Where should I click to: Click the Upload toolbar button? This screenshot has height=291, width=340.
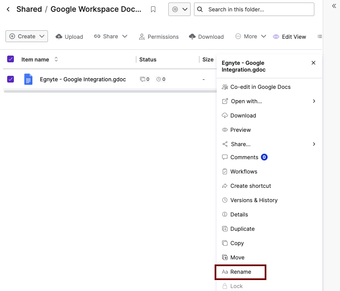click(69, 37)
